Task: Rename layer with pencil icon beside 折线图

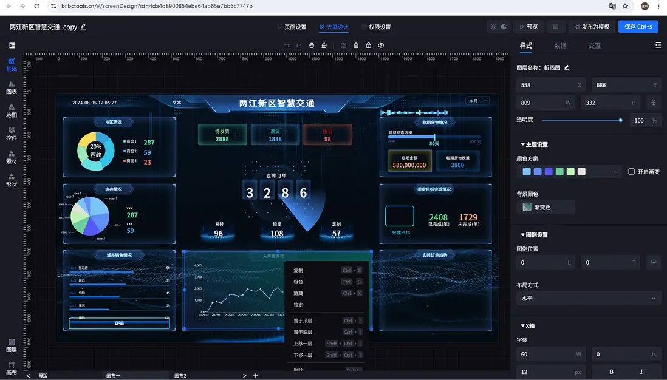Action: (567, 67)
